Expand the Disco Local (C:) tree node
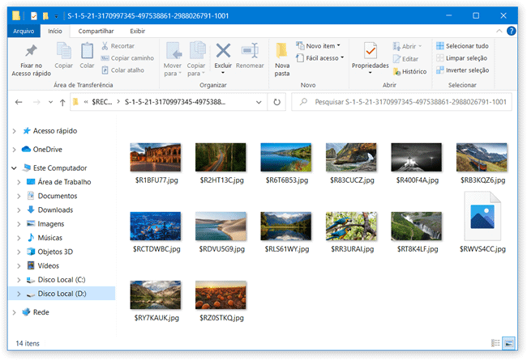The height and width of the screenshot is (360, 527). (19, 279)
